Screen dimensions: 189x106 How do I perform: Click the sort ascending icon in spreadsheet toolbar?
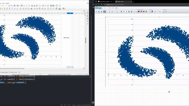[24, 6]
